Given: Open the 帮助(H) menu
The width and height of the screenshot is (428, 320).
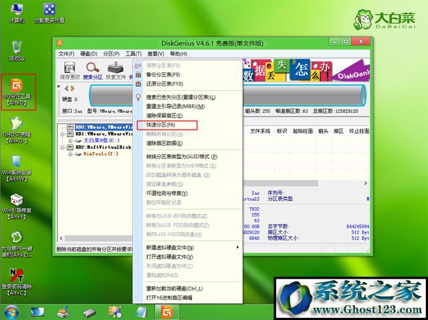Looking at the screenshot, I should pyautogui.click(x=179, y=54).
